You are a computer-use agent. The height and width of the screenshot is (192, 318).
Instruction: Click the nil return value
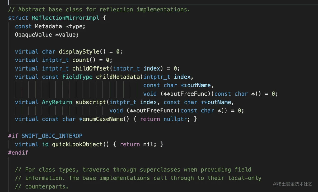(x=148, y=144)
